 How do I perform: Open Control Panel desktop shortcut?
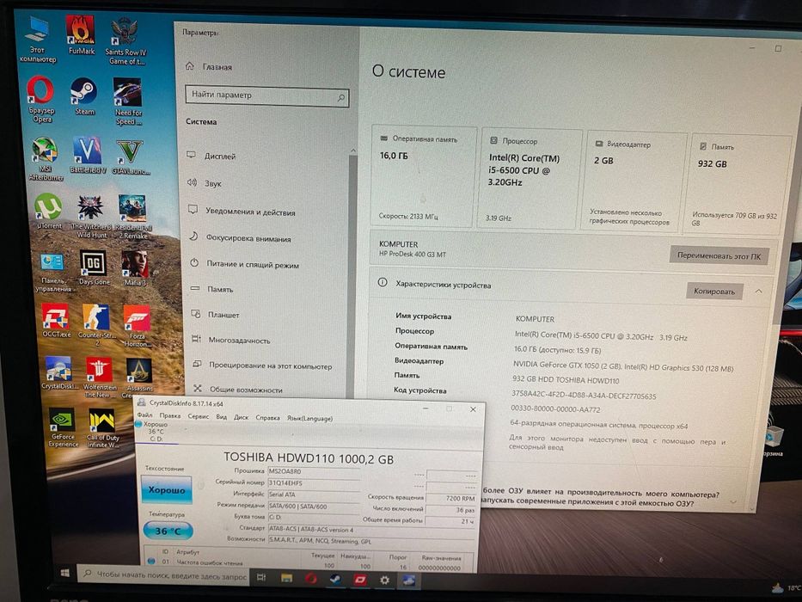point(52,273)
